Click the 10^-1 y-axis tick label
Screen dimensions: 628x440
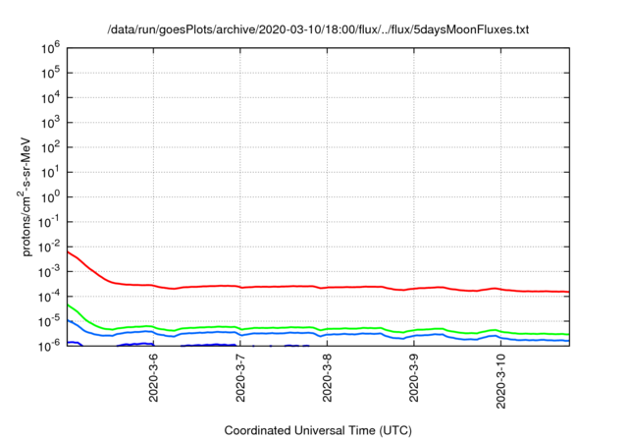[x=49, y=222]
